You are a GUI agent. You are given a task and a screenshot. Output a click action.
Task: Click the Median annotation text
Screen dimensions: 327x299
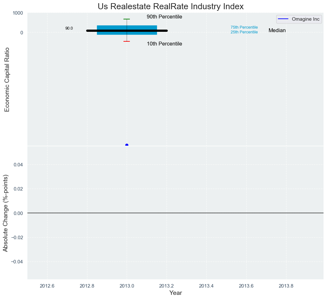click(x=277, y=31)
